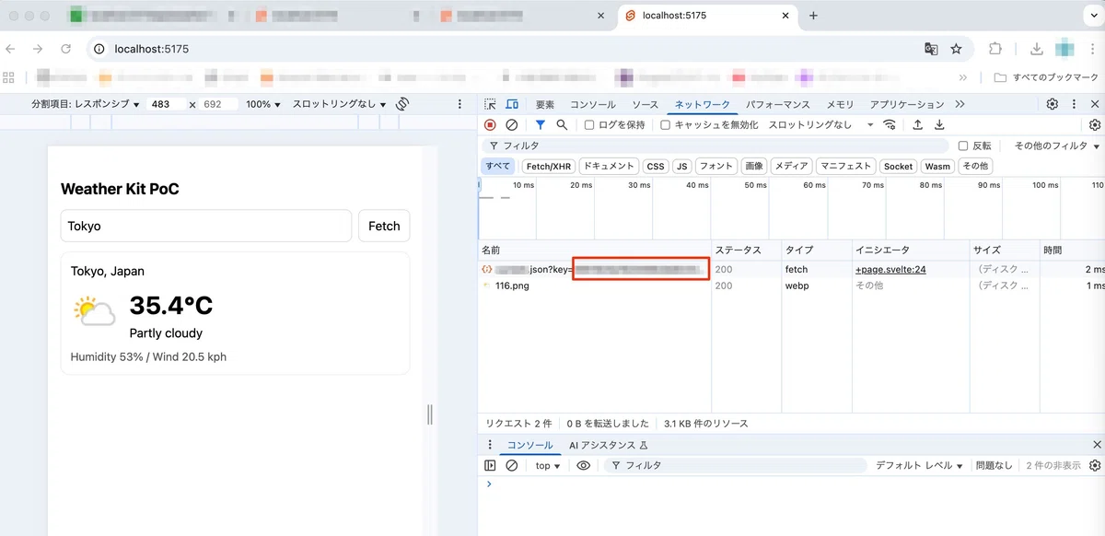Show more DevTools tabs with the chevron

(960, 104)
